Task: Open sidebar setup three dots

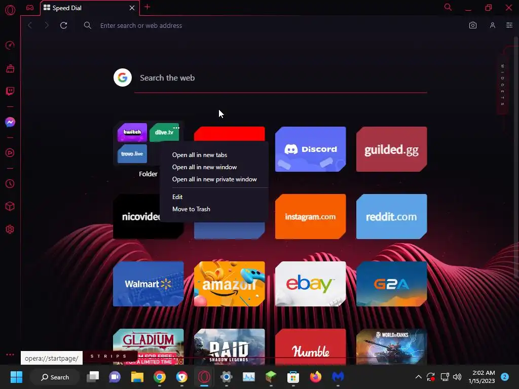Action: tap(10, 354)
